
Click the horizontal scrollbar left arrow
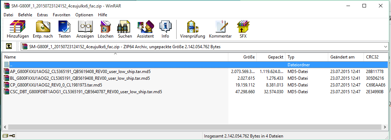pos(5,127)
